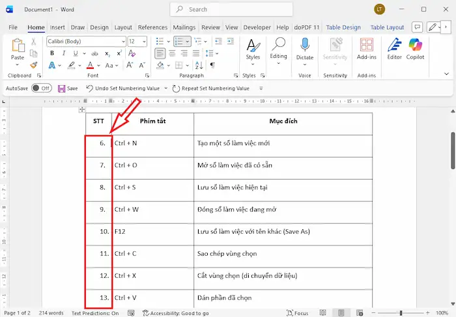Image resolution: width=456 pixels, height=317 pixels.
Task: Open the Styles gallery icon
Action: 252,47
